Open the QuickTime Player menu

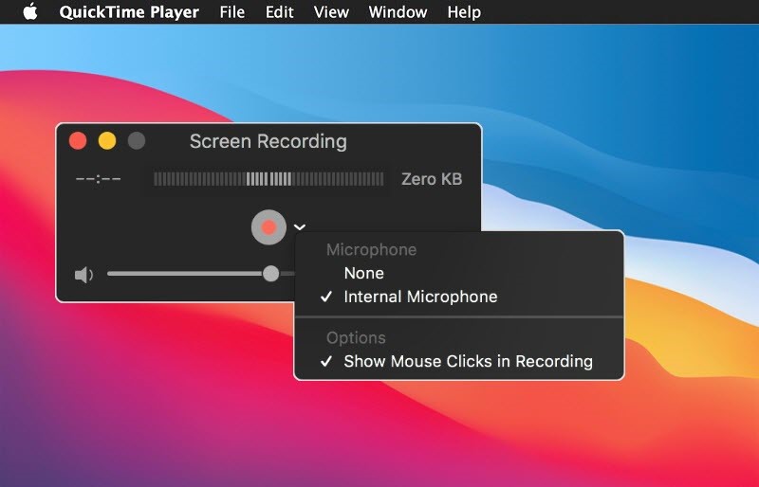[x=129, y=12]
